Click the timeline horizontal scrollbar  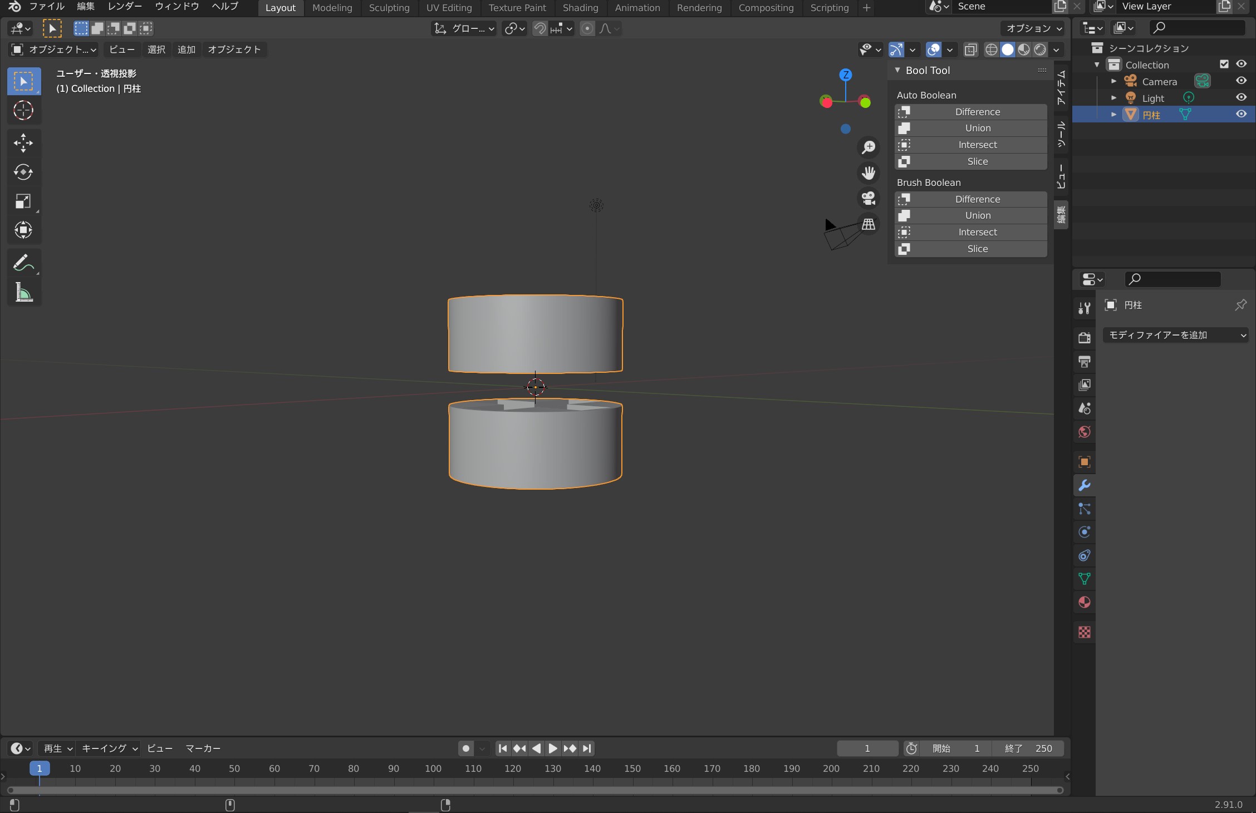click(x=534, y=790)
